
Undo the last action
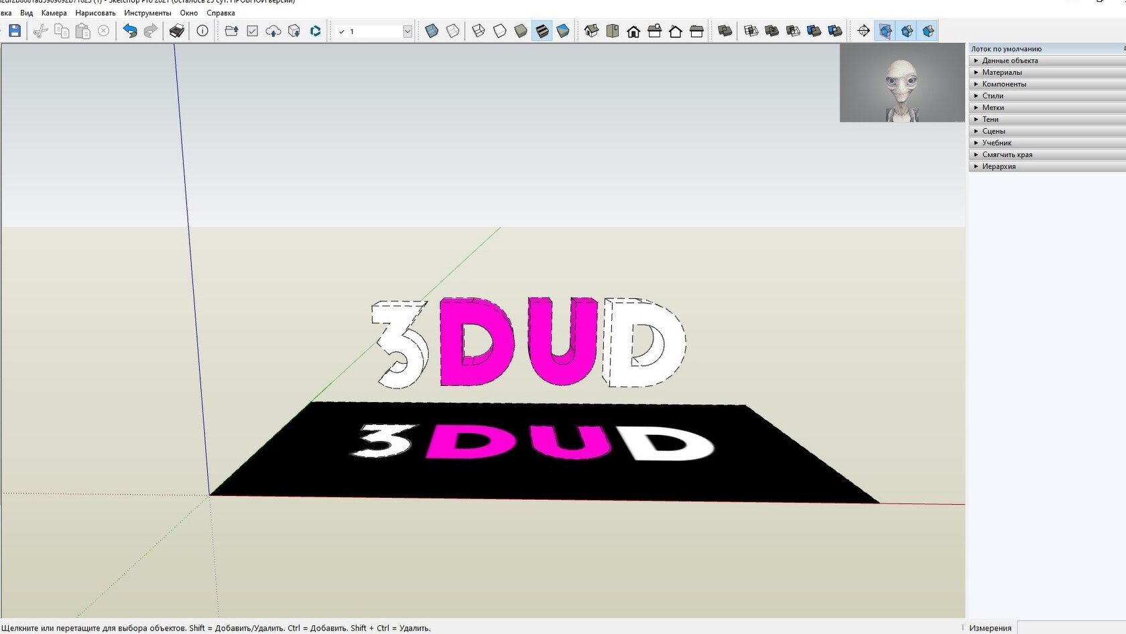(130, 31)
